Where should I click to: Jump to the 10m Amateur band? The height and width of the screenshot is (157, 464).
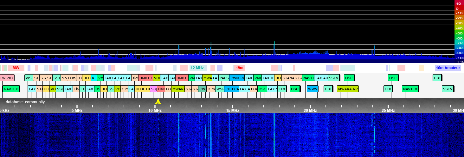click(448, 68)
